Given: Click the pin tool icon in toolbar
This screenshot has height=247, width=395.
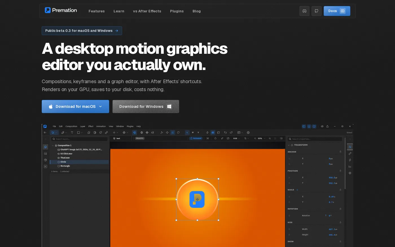Looking at the screenshot, I should pos(101,132).
